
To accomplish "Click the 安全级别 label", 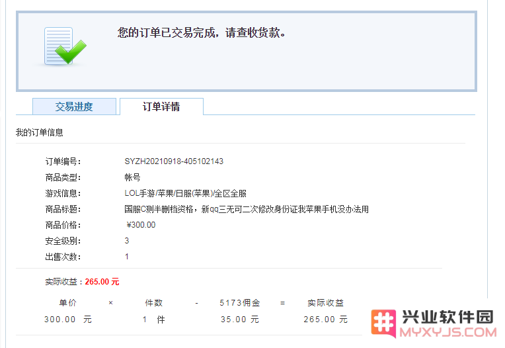I will tap(63, 241).
